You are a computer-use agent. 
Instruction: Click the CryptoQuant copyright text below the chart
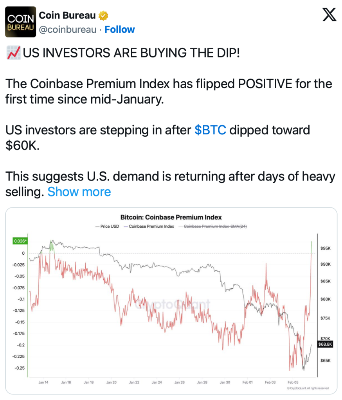tap(307, 389)
